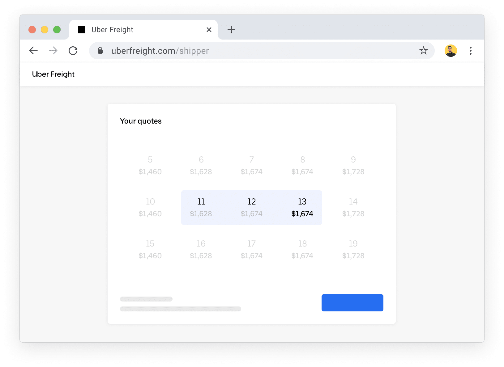
Task: View site security lock info
Action: [100, 51]
